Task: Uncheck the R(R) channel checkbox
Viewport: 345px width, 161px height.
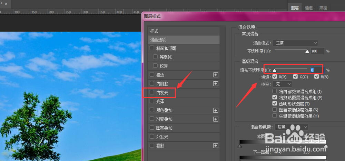Action: coord(275,77)
